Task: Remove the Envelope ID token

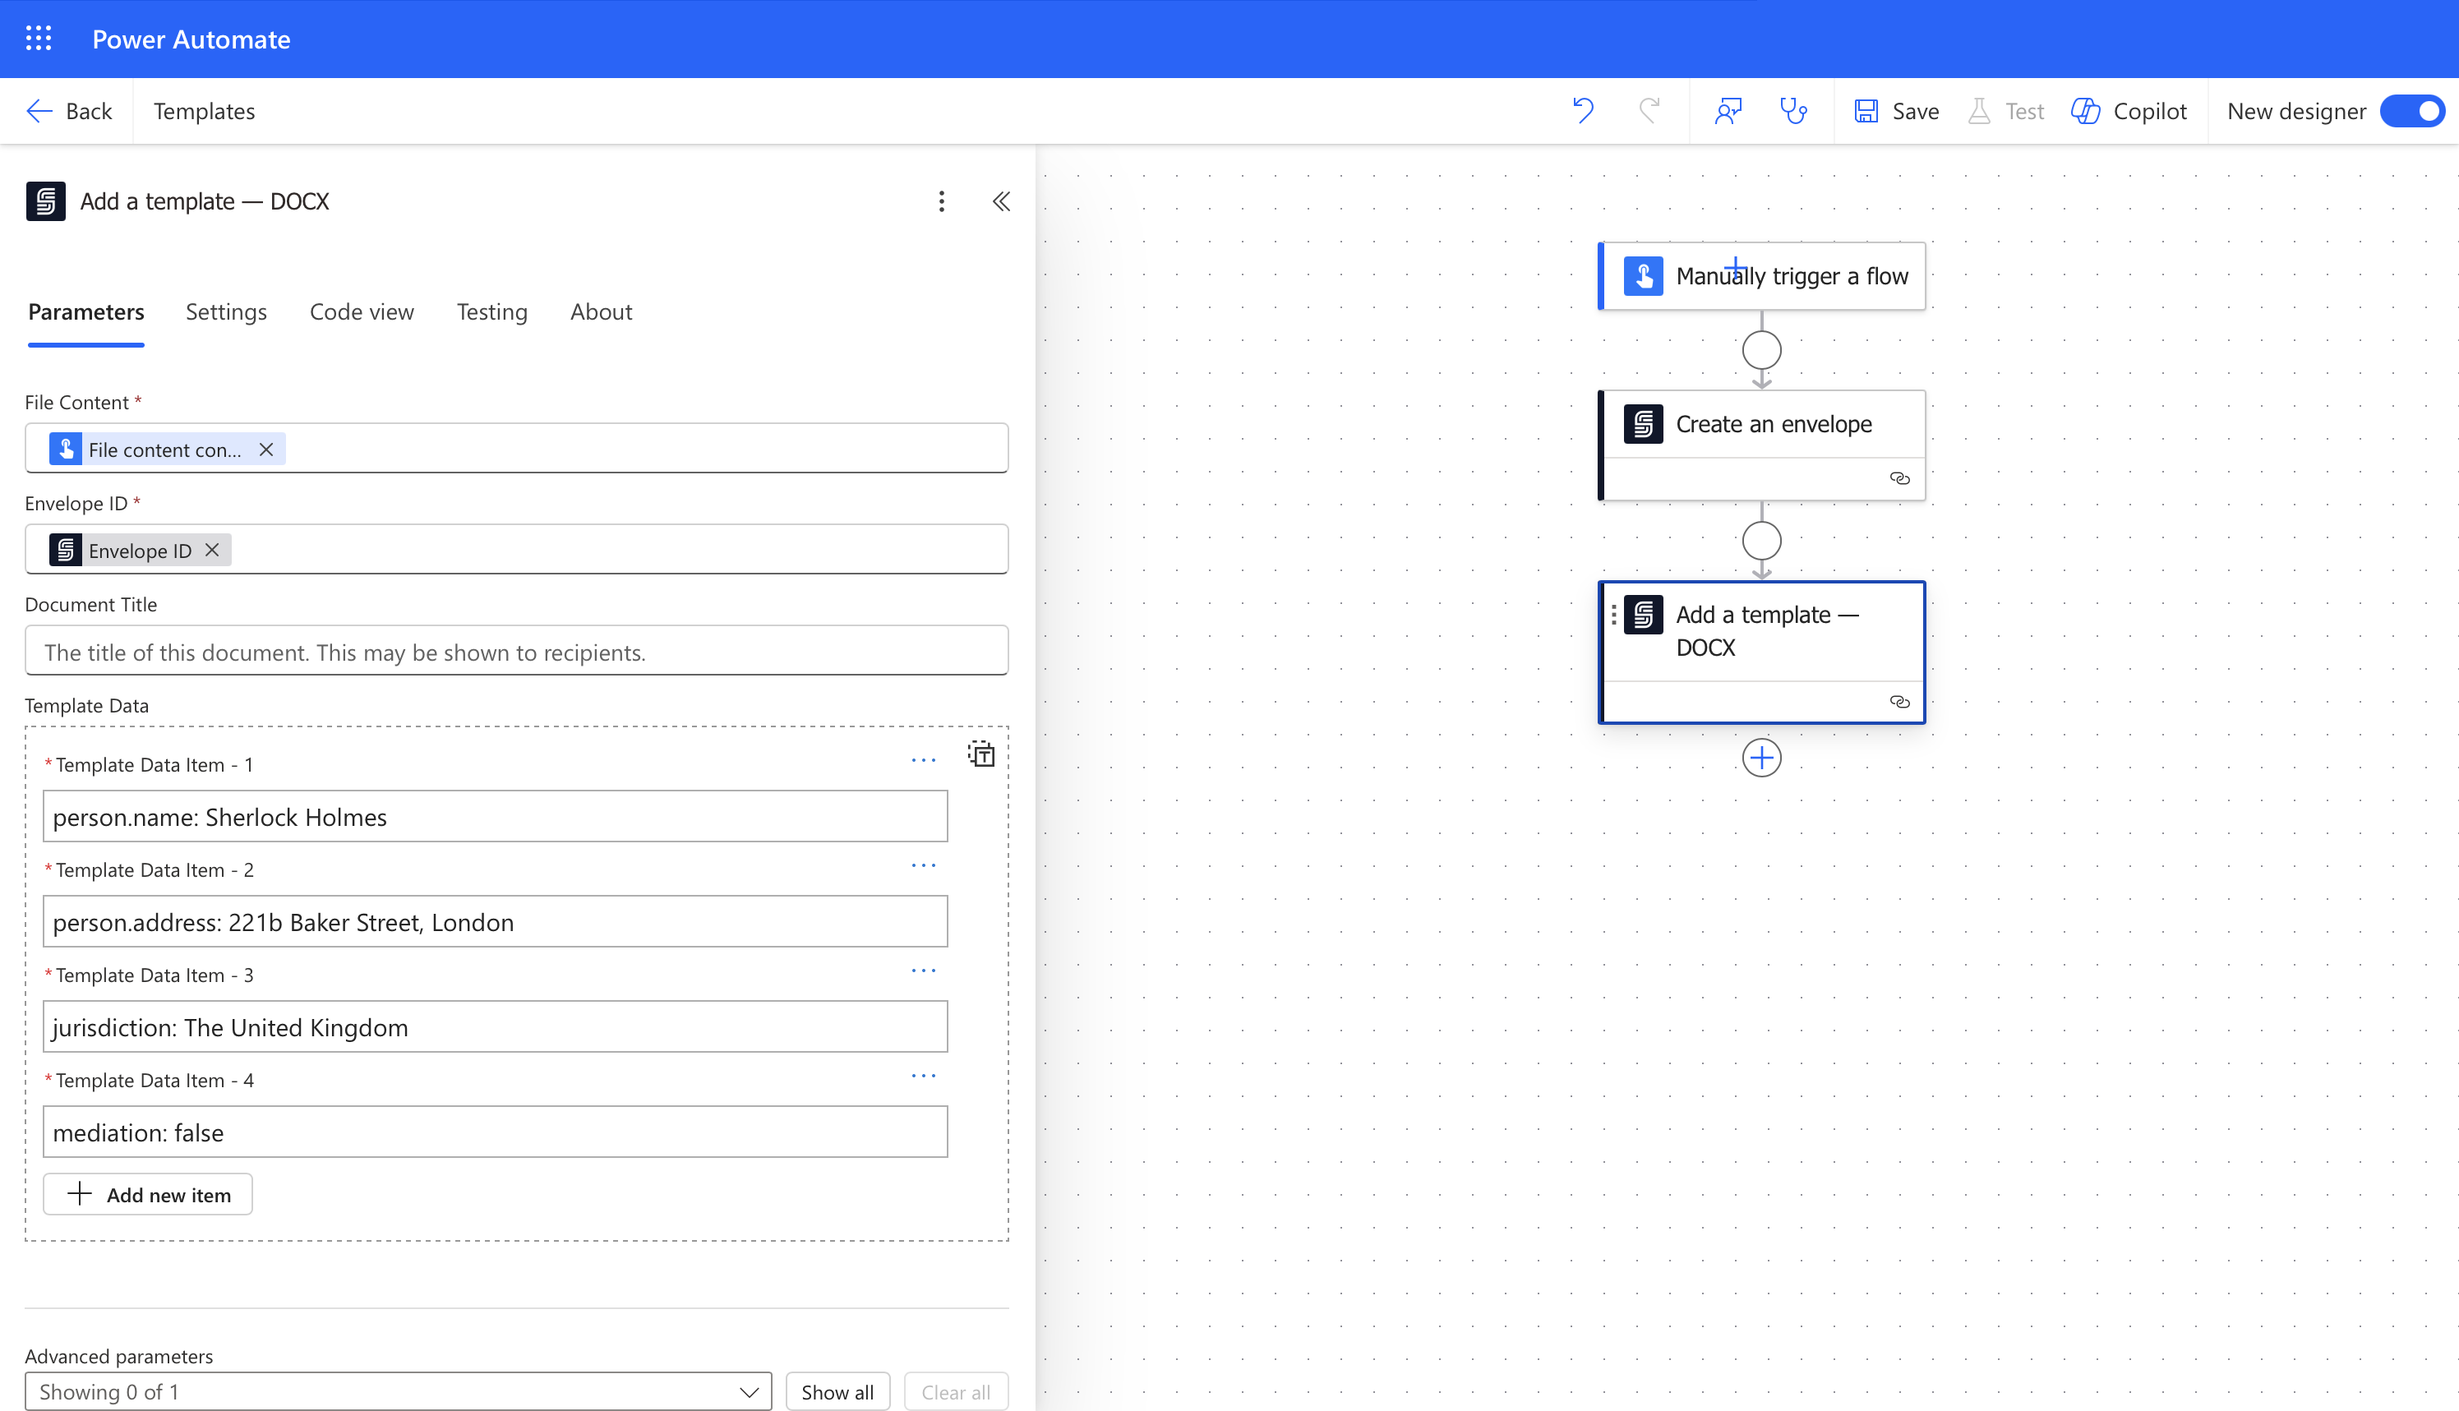Action: pos(212,551)
